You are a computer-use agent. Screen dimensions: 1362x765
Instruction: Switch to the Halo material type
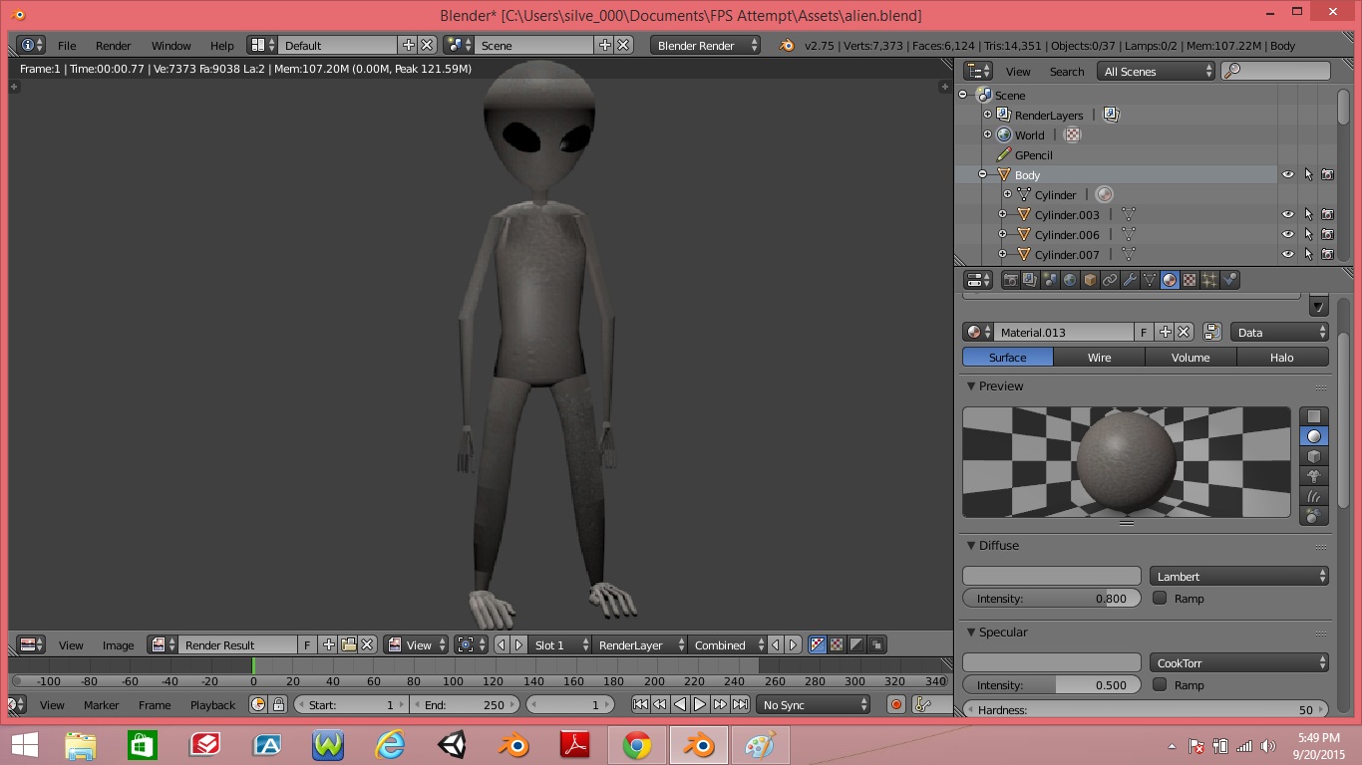(x=1282, y=358)
